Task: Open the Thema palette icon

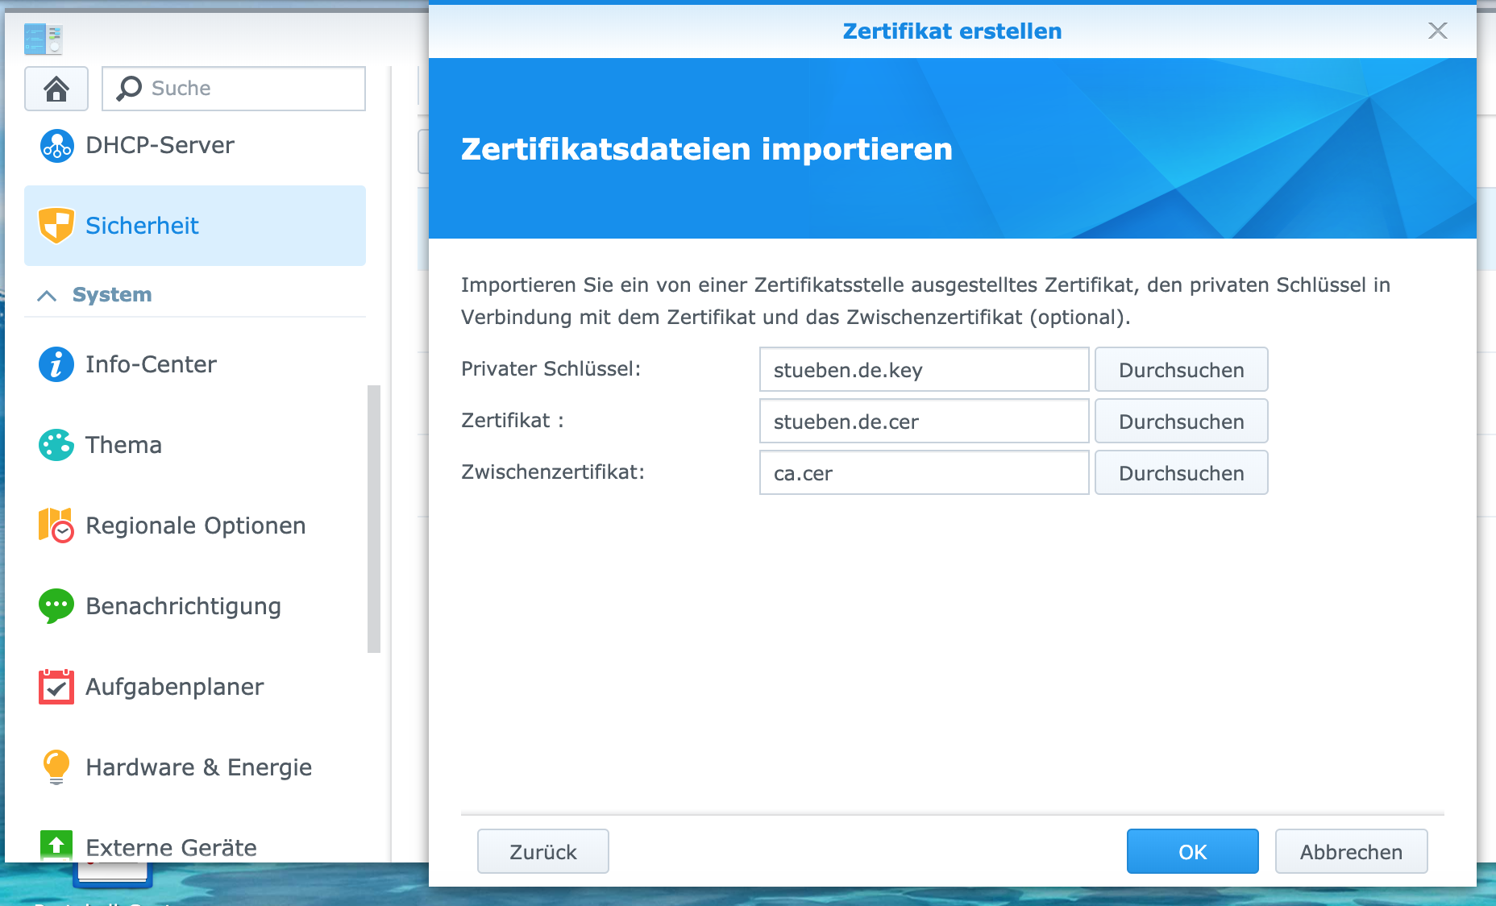Action: (56, 445)
